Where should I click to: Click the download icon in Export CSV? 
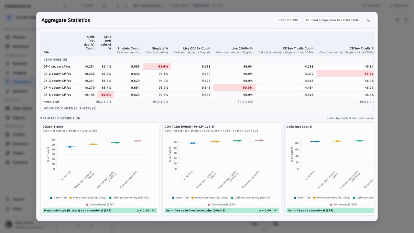click(278, 20)
